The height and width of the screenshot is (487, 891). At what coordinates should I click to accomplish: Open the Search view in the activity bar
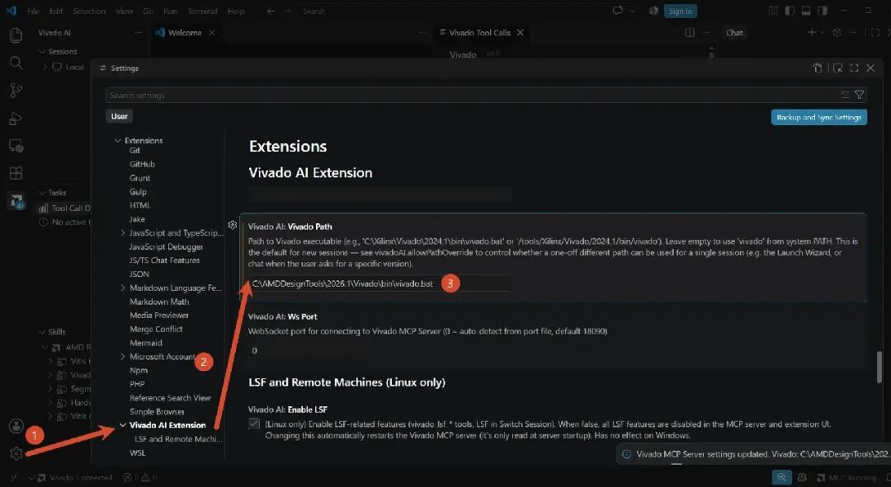[16, 63]
